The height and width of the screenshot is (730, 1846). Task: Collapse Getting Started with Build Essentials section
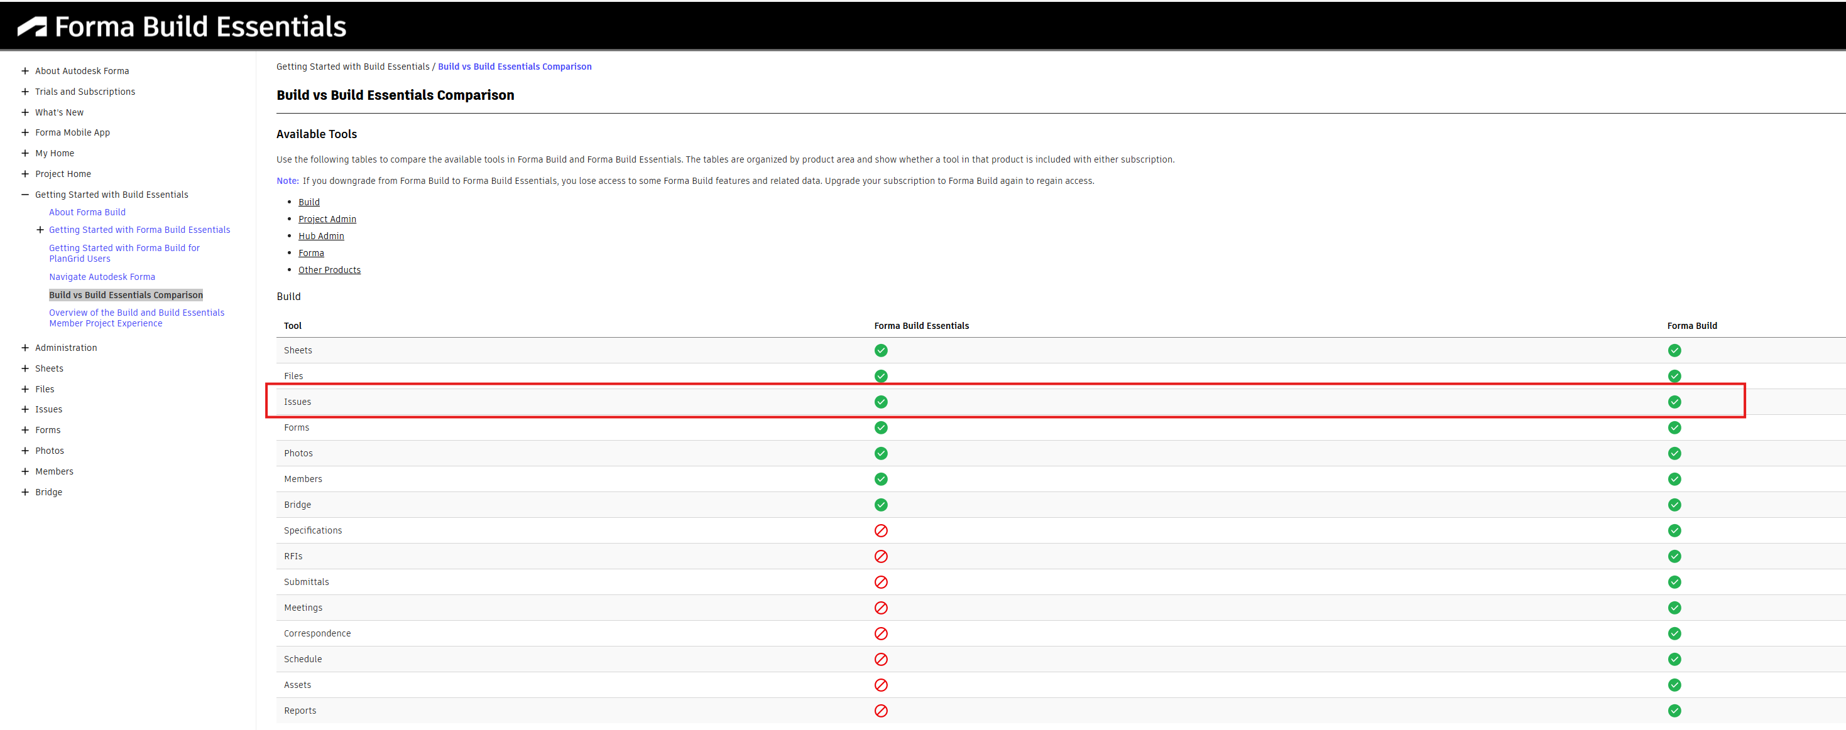click(25, 195)
